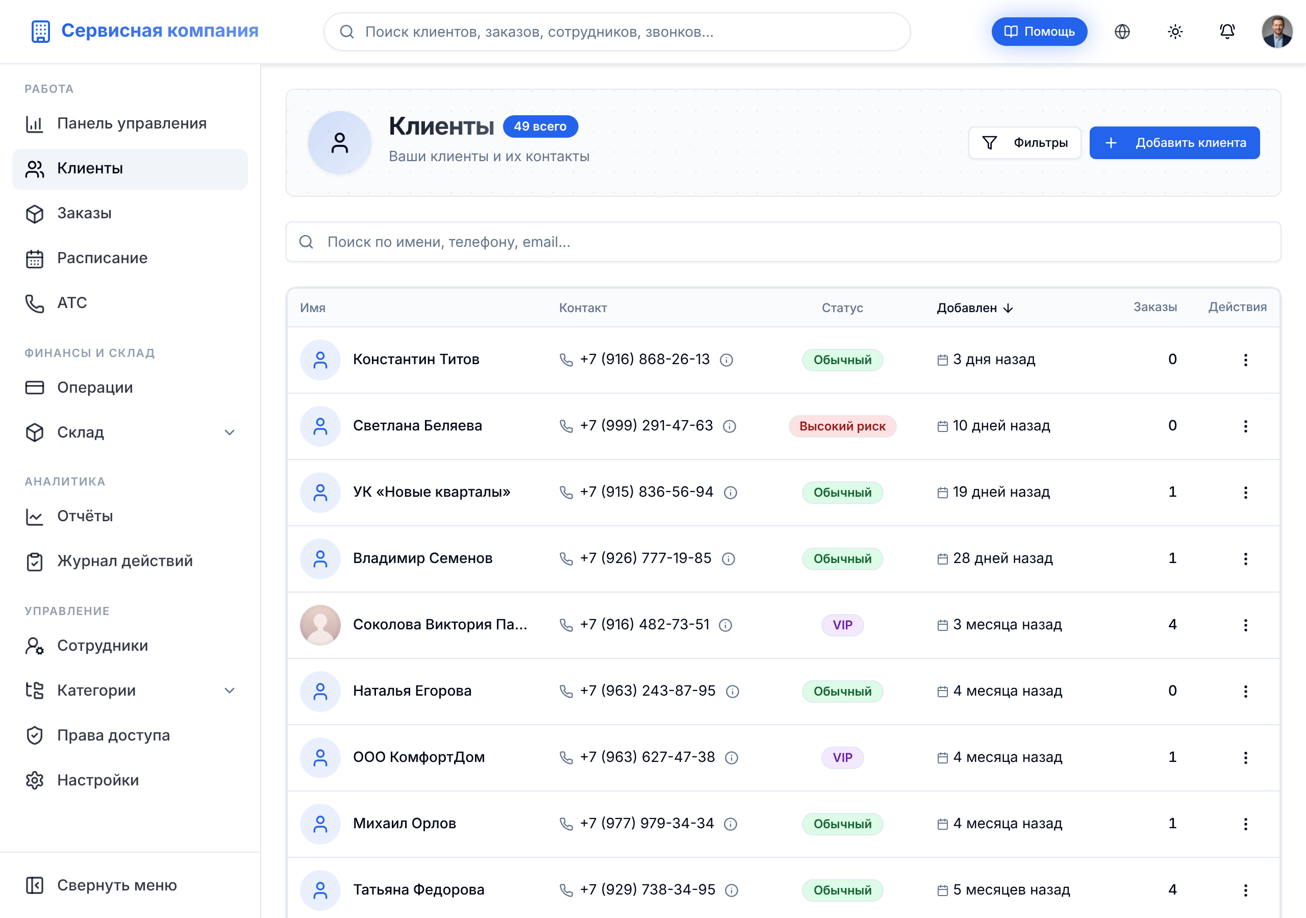Open actions menu for Владимир Семенов
The width and height of the screenshot is (1306, 918).
1245,559
